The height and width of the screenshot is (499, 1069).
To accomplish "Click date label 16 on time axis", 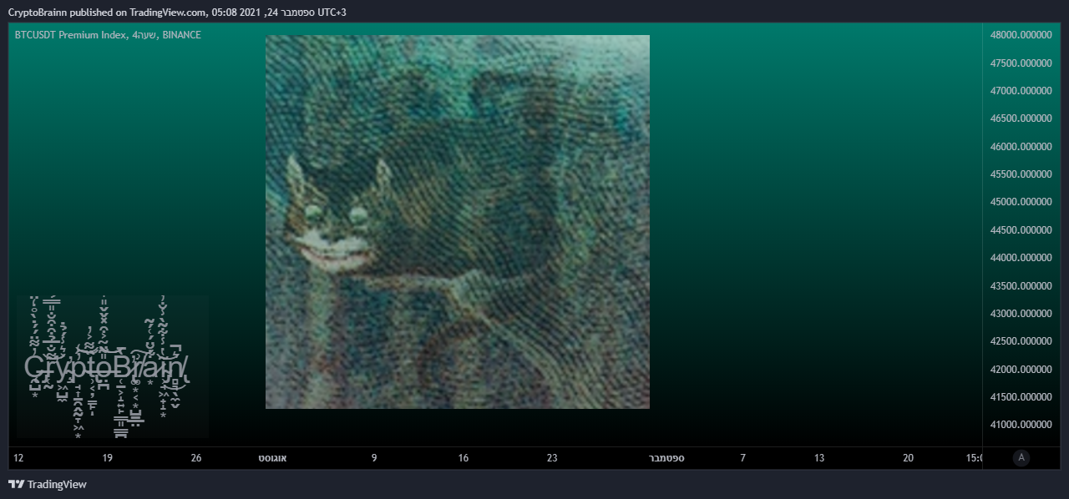I will coord(464,457).
